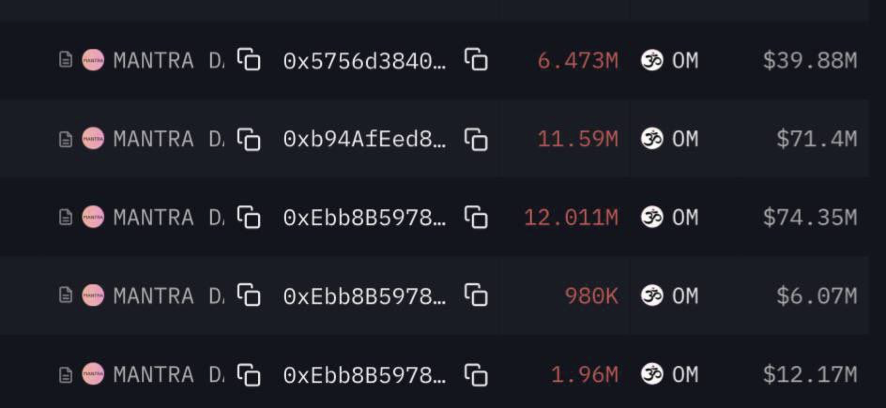Viewport: 886px width, 408px height.
Task: Click the OM token icon in the $39.88M row
Action: pyautogui.click(x=652, y=60)
